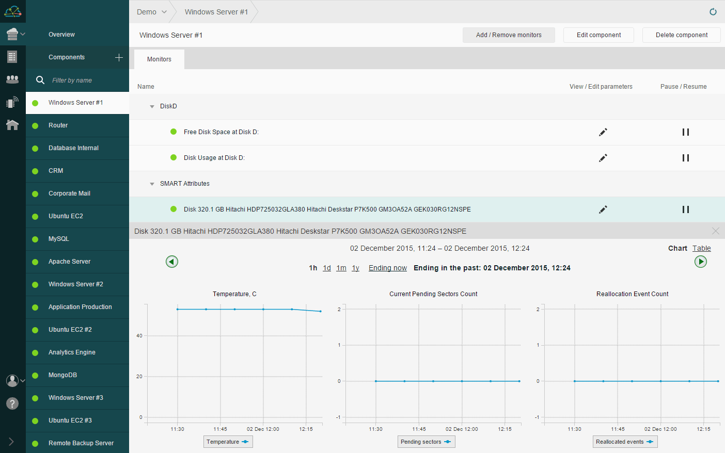Click the refresh icon in top-right corner
Image resolution: width=725 pixels, height=453 pixels.
(x=713, y=12)
